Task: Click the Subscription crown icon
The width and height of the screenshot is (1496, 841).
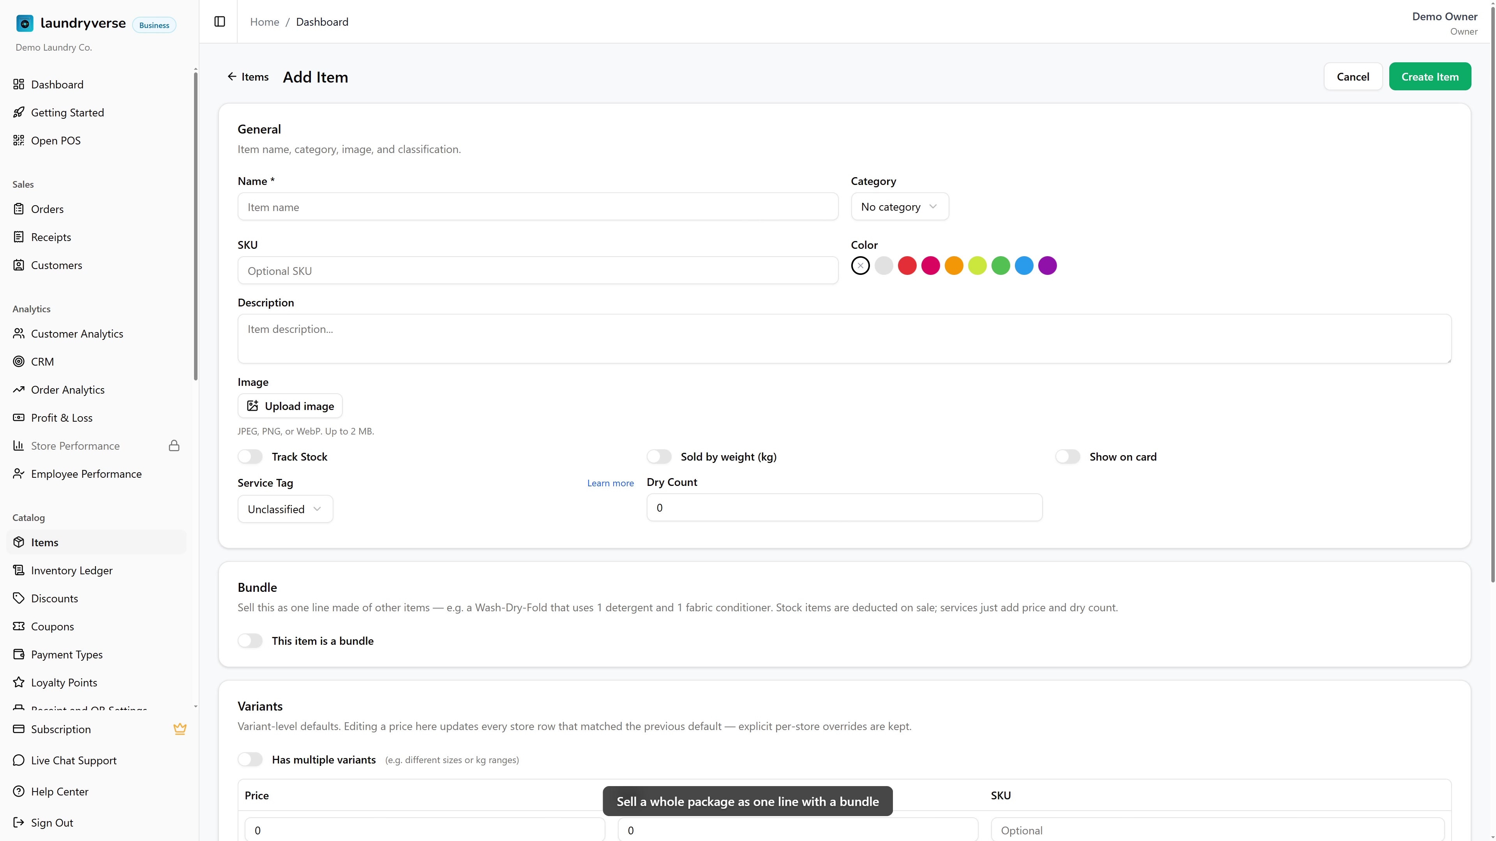Action: (180, 729)
